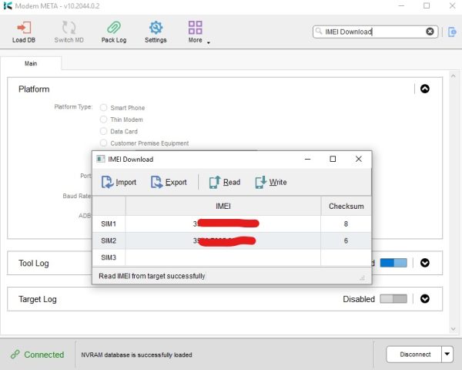Select Smart Phone platform type
462x370 pixels.
pos(103,107)
